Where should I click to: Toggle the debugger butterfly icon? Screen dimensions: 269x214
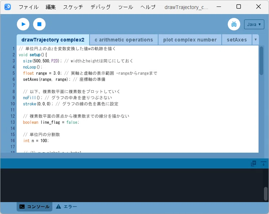coord(234,24)
